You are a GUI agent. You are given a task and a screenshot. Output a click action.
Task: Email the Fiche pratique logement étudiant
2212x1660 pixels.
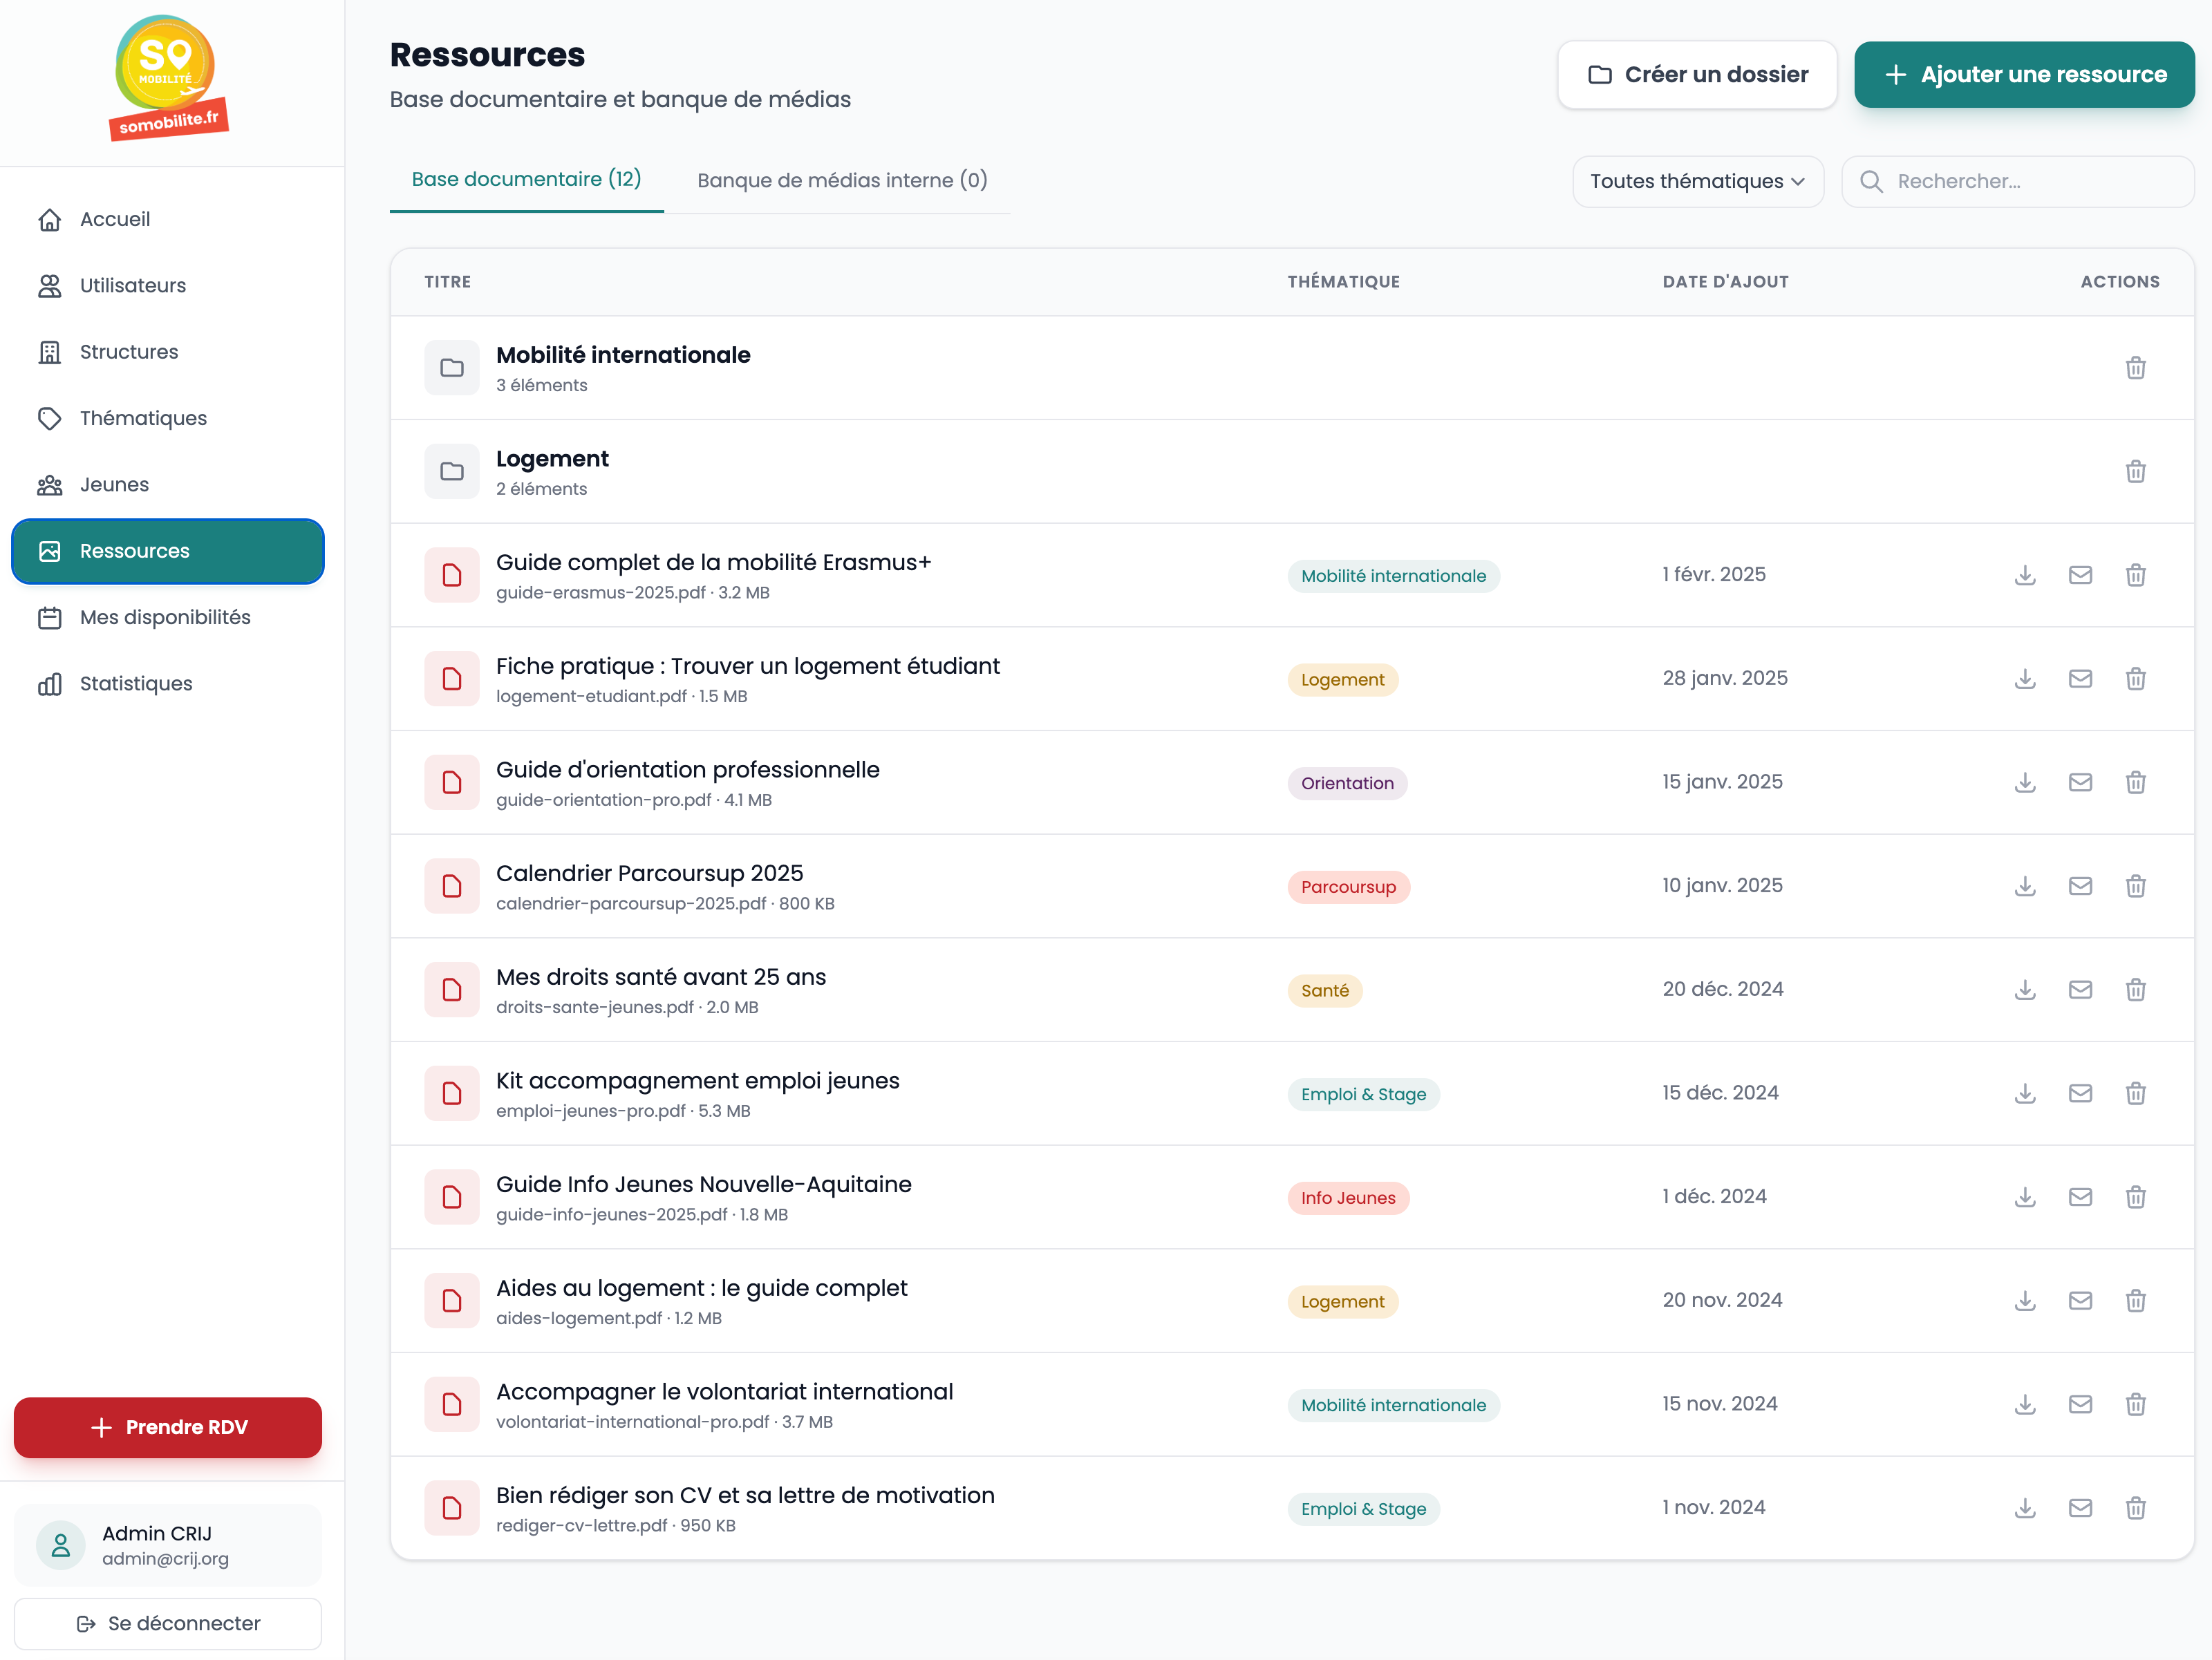[x=2080, y=679]
